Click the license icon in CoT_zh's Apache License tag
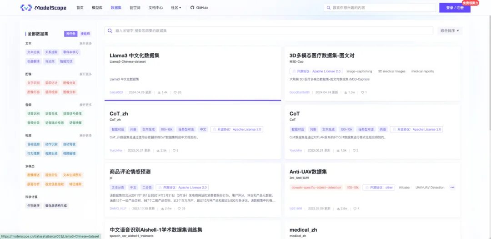Image resolution: width=491 pixels, height=239 pixels. (214, 129)
